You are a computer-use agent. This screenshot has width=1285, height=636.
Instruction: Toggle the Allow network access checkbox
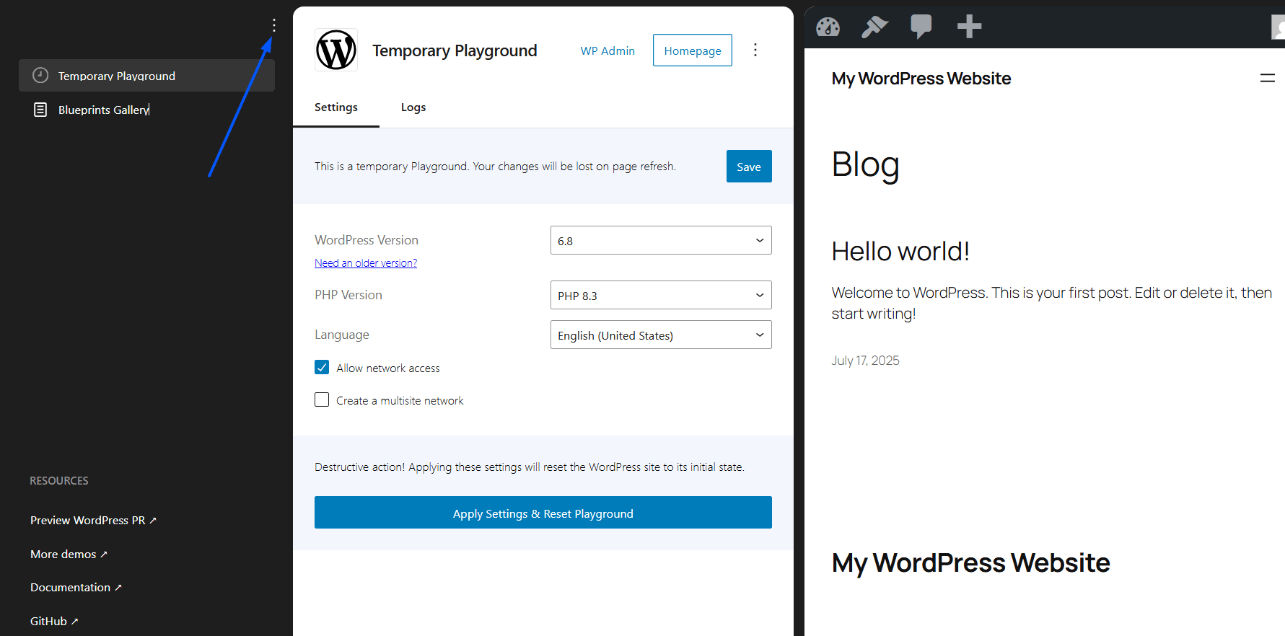click(x=322, y=367)
